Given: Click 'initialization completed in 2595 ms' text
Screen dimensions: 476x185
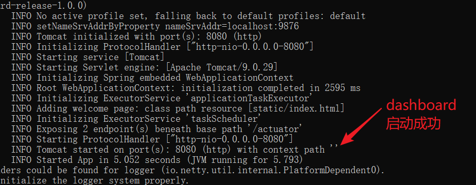Looking at the screenshot, I should click(x=271, y=88).
